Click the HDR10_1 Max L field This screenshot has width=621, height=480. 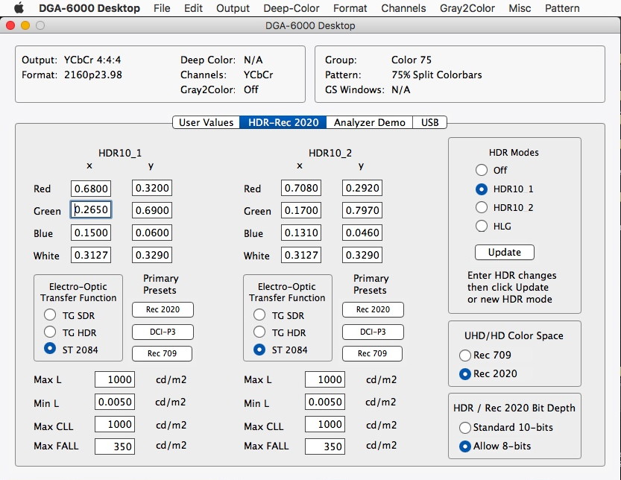point(114,379)
